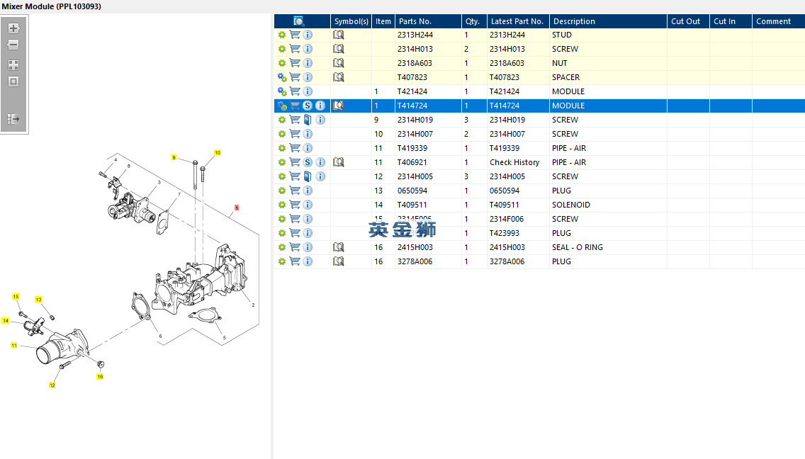Add T423993 PLUG to cart
This screenshot has width=805, height=459.
(x=295, y=233)
